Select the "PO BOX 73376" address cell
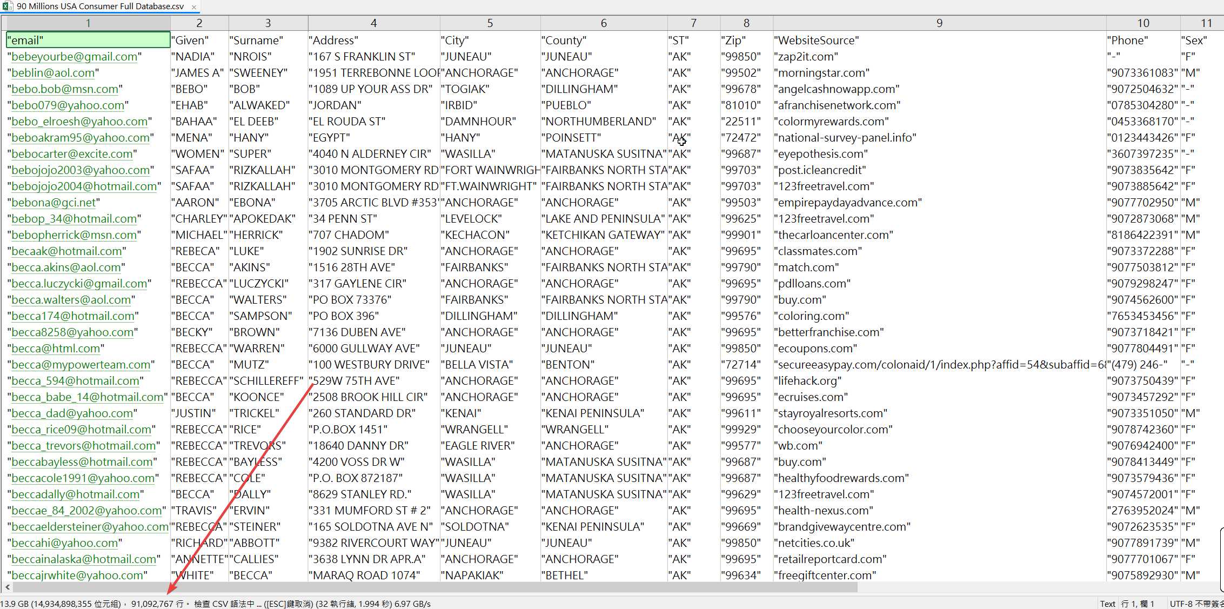This screenshot has width=1224, height=609. [x=373, y=300]
